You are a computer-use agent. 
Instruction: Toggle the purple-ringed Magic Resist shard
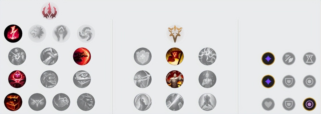(x=309, y=104)
